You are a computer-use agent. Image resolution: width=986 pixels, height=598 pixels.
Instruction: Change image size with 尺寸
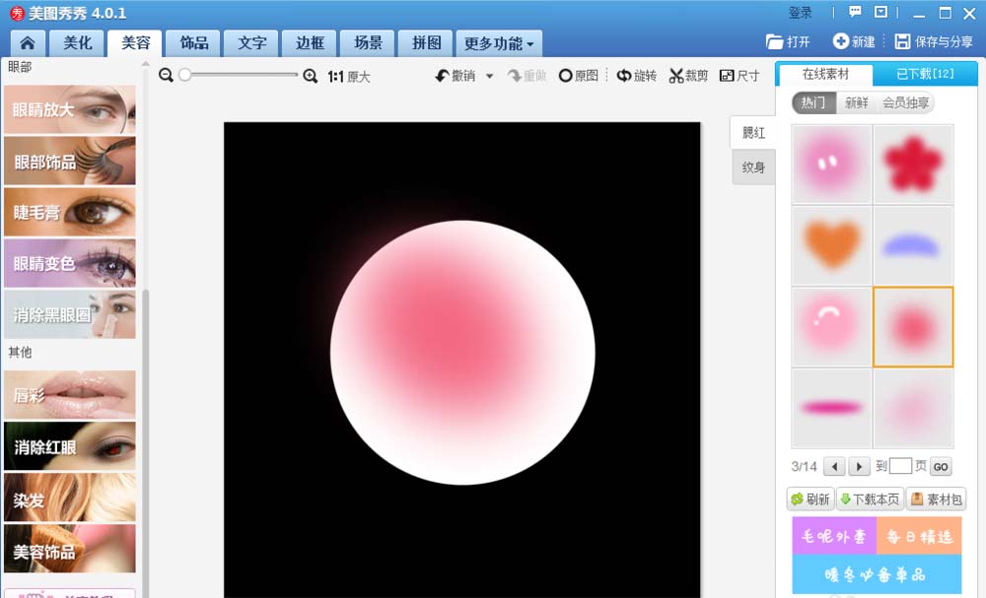click(739, 76)
